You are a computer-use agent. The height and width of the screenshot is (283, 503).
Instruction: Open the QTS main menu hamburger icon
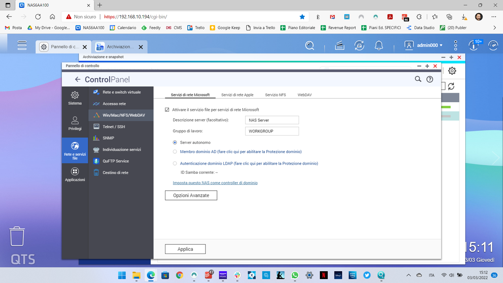pyautogui.click(x=22, y=45)
